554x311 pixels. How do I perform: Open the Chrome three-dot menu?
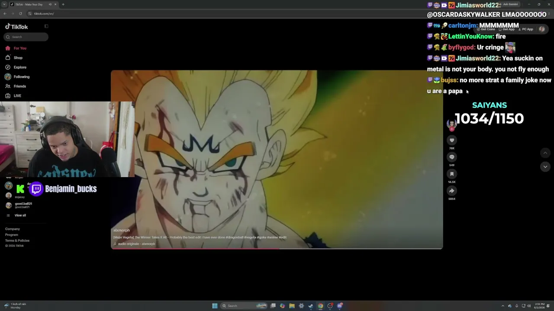[x=548, y=13]
